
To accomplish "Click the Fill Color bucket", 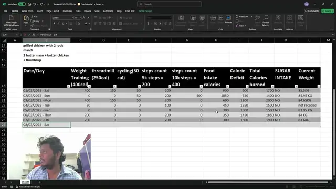I will (79, 23).
